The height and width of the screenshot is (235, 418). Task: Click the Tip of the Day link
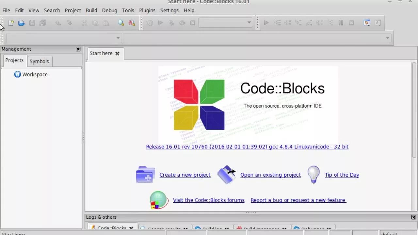(x=342, y=175)
